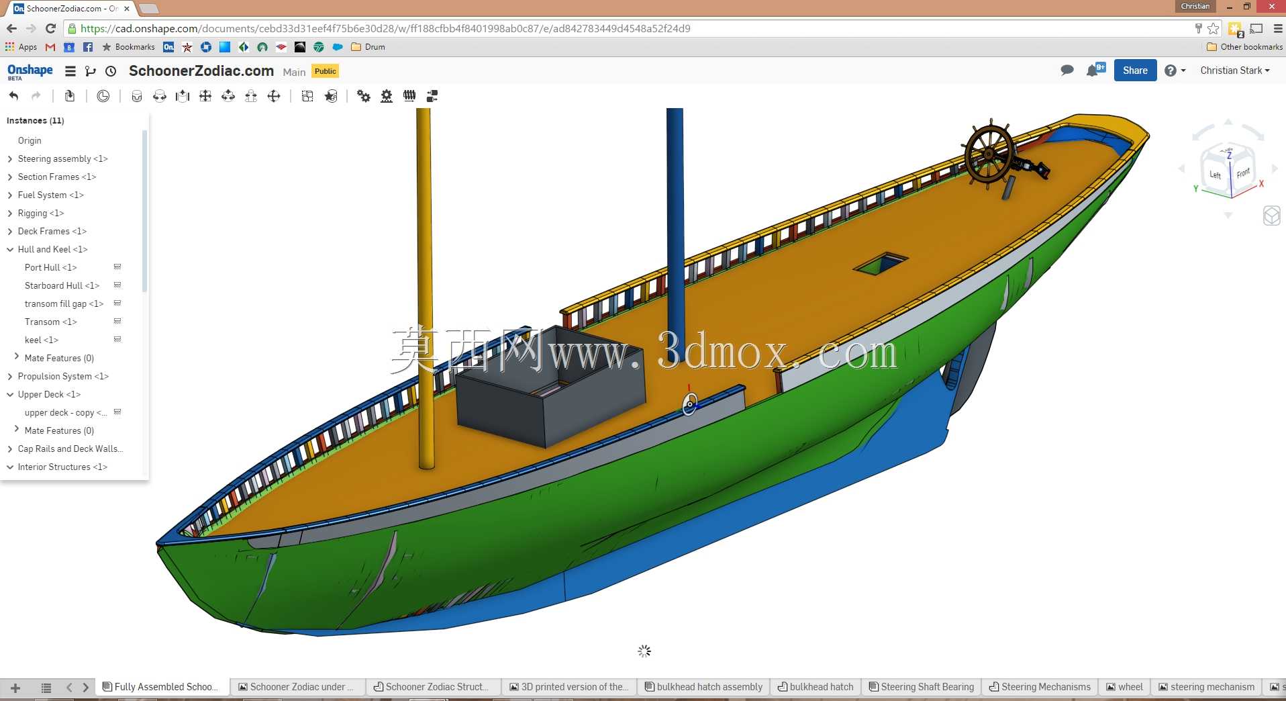Screen dimensions: 1286x701
Task: Select the Screw relation tool
Action: coord(409,96)
